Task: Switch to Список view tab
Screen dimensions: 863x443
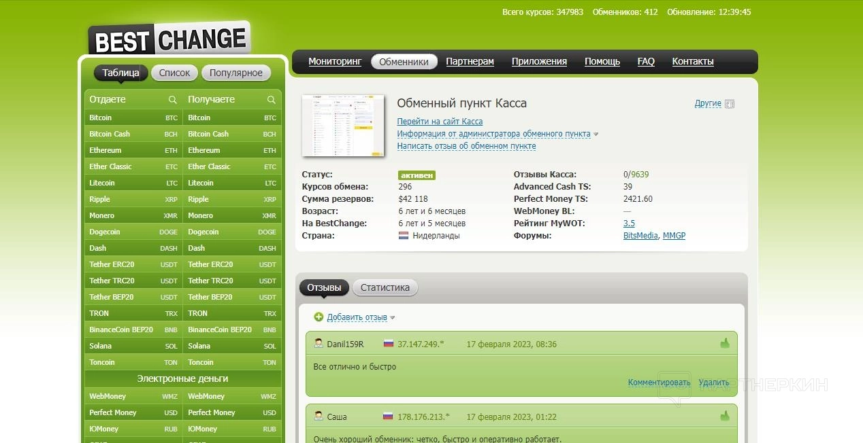Action: 174,73
